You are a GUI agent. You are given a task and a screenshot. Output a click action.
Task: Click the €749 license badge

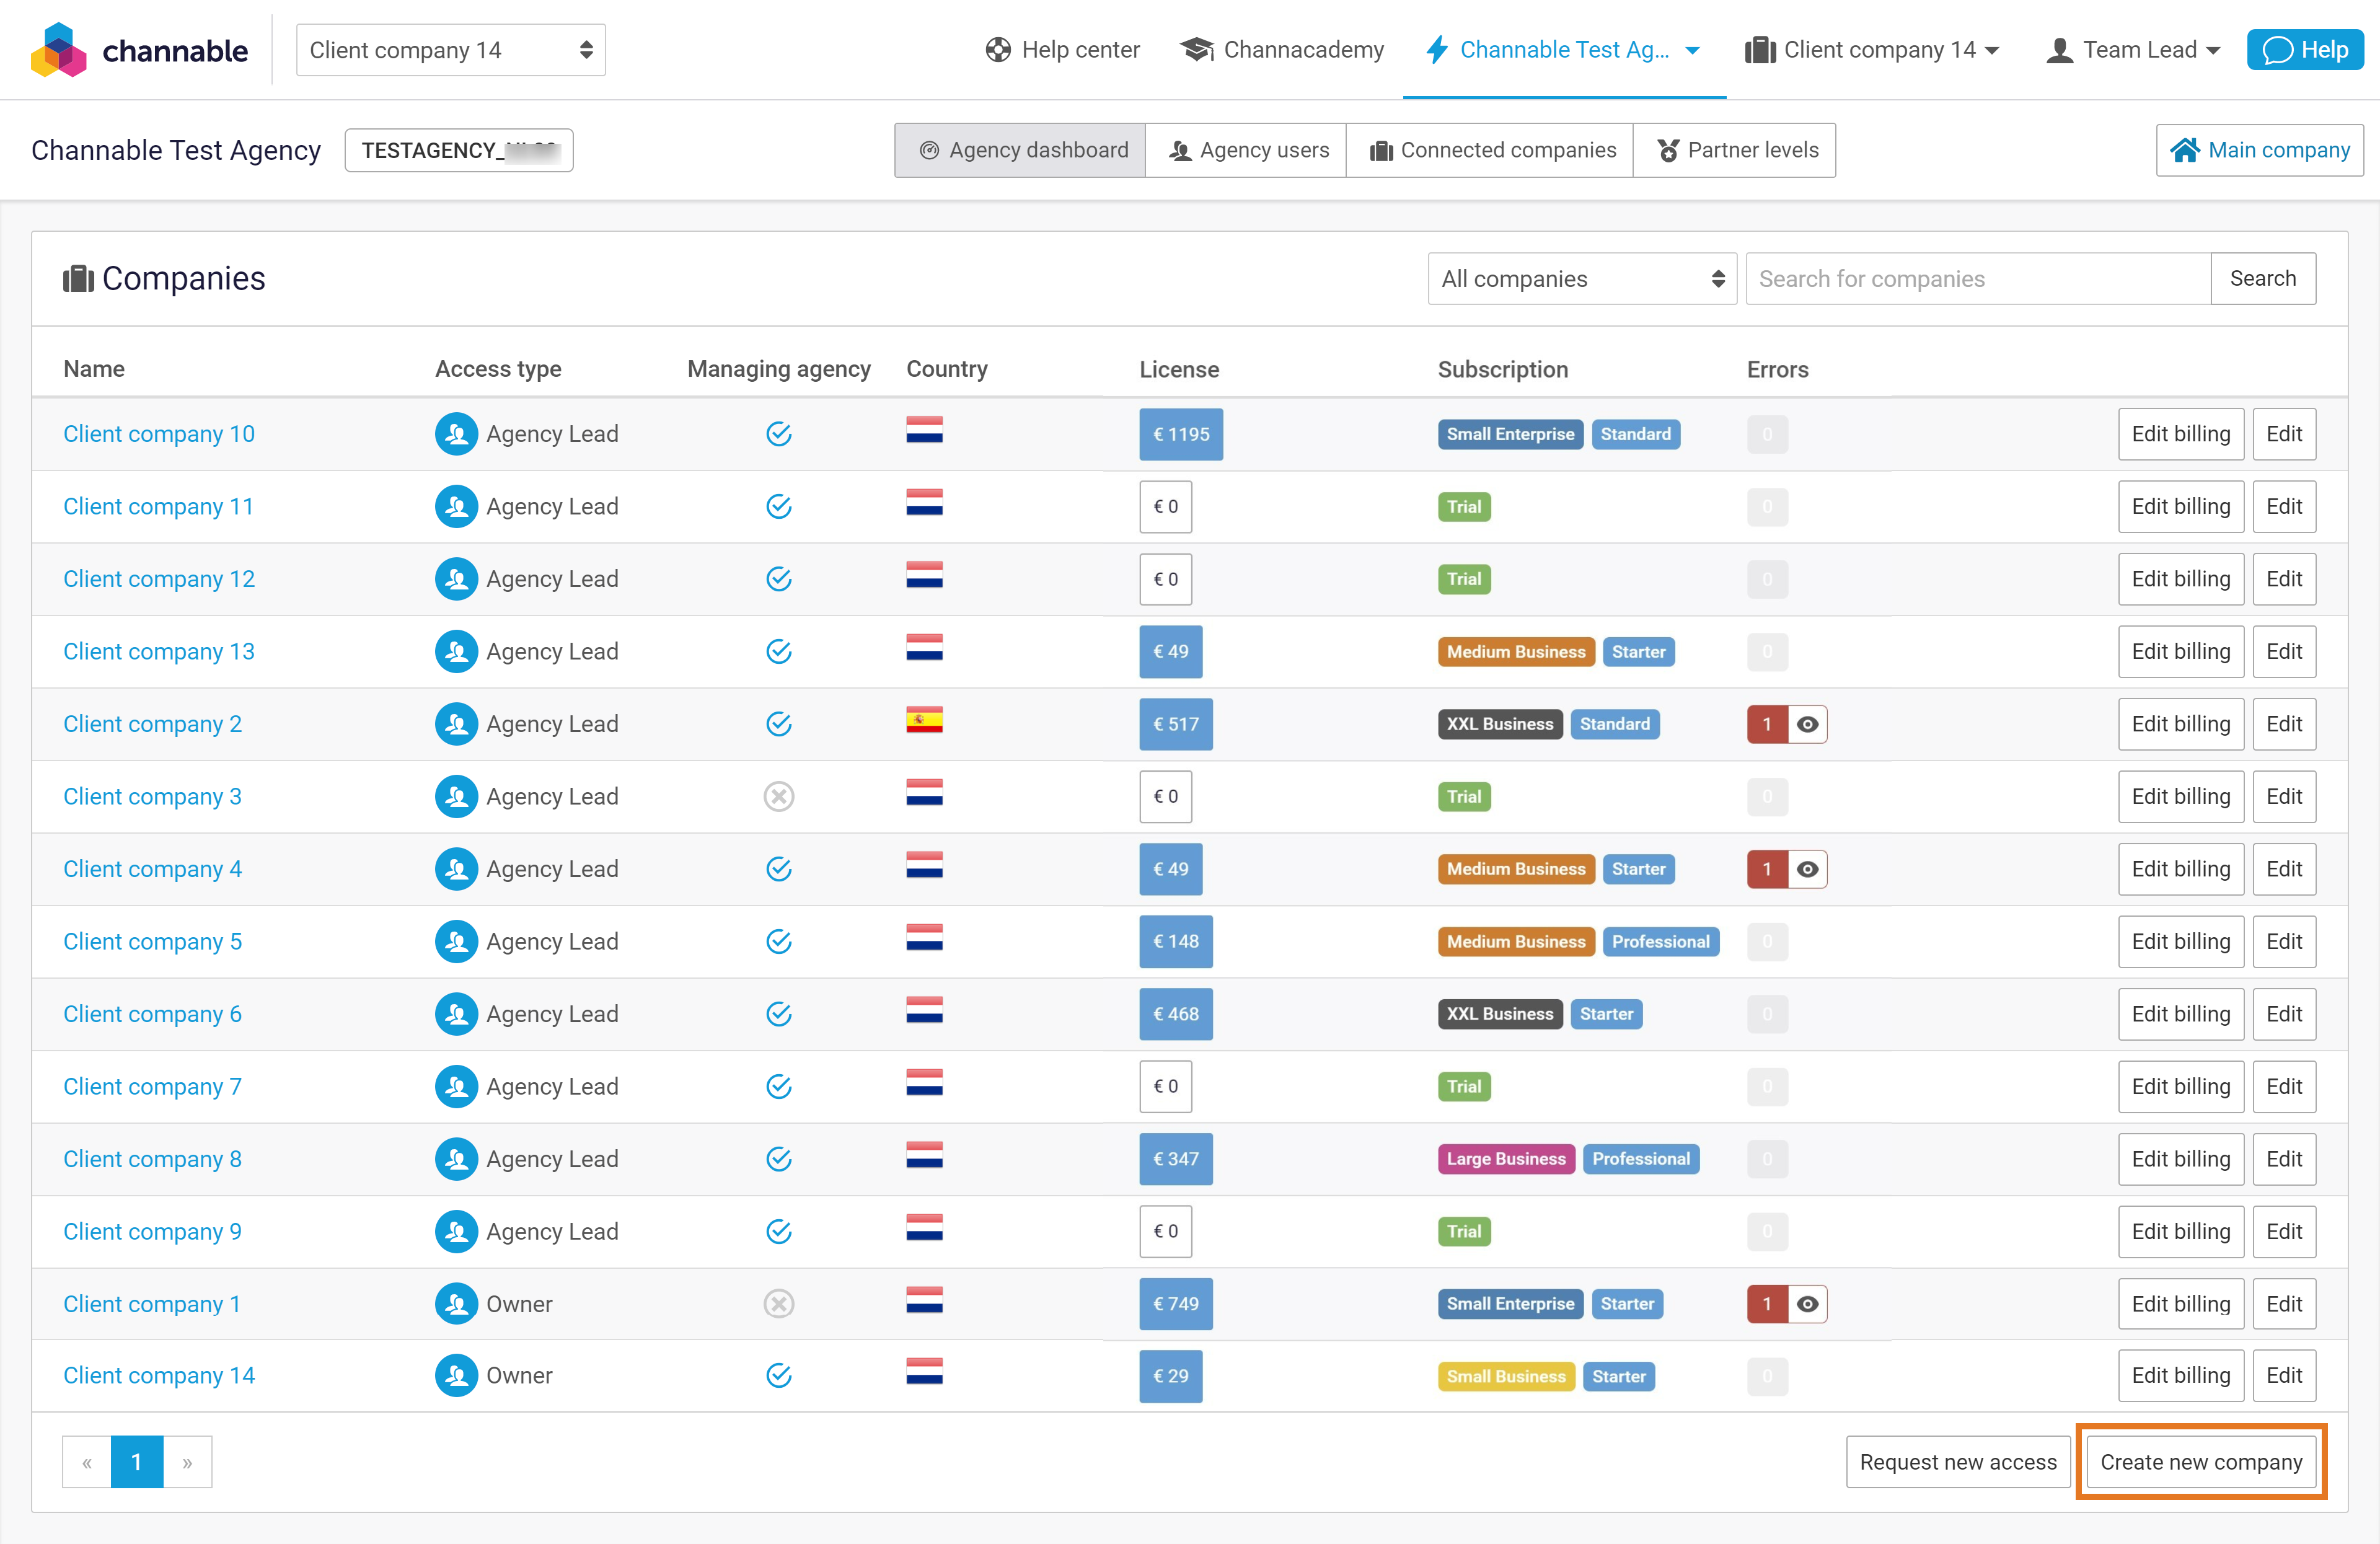[1176, 1304]
